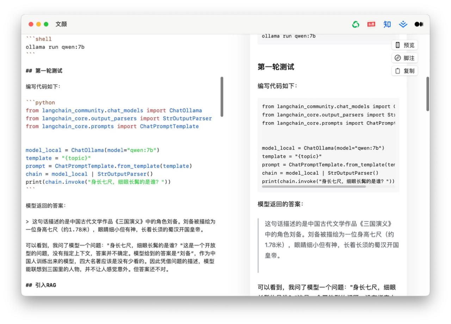Screen dimensions: 451x324
Task: Click "模型返回的答案:" in the preview pane
Action: tap(280, 204)
